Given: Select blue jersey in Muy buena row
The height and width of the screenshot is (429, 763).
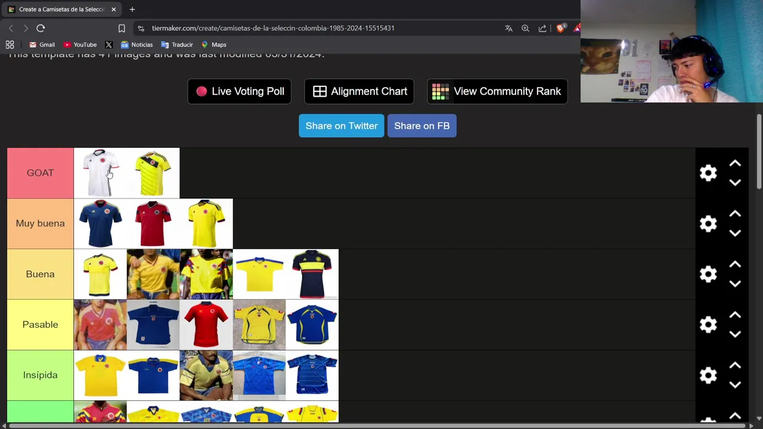Looking at the screenshot, I should click(x=100, y=223).
